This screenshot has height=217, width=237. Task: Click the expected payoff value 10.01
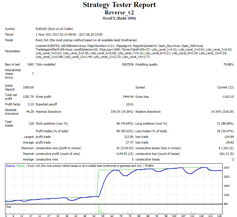coord(130,104)
